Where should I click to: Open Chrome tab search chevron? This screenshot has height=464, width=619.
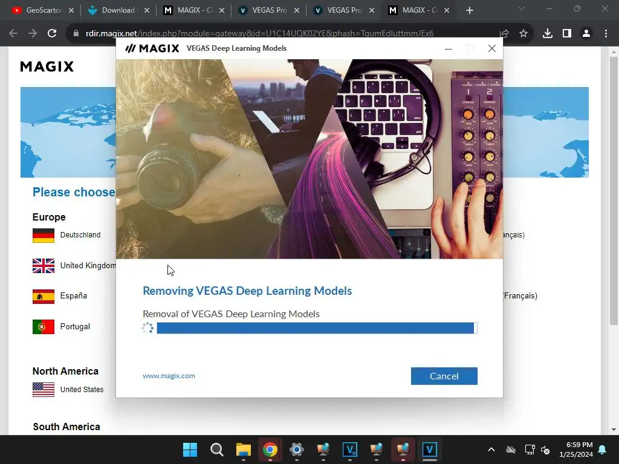tap(522, 8)
